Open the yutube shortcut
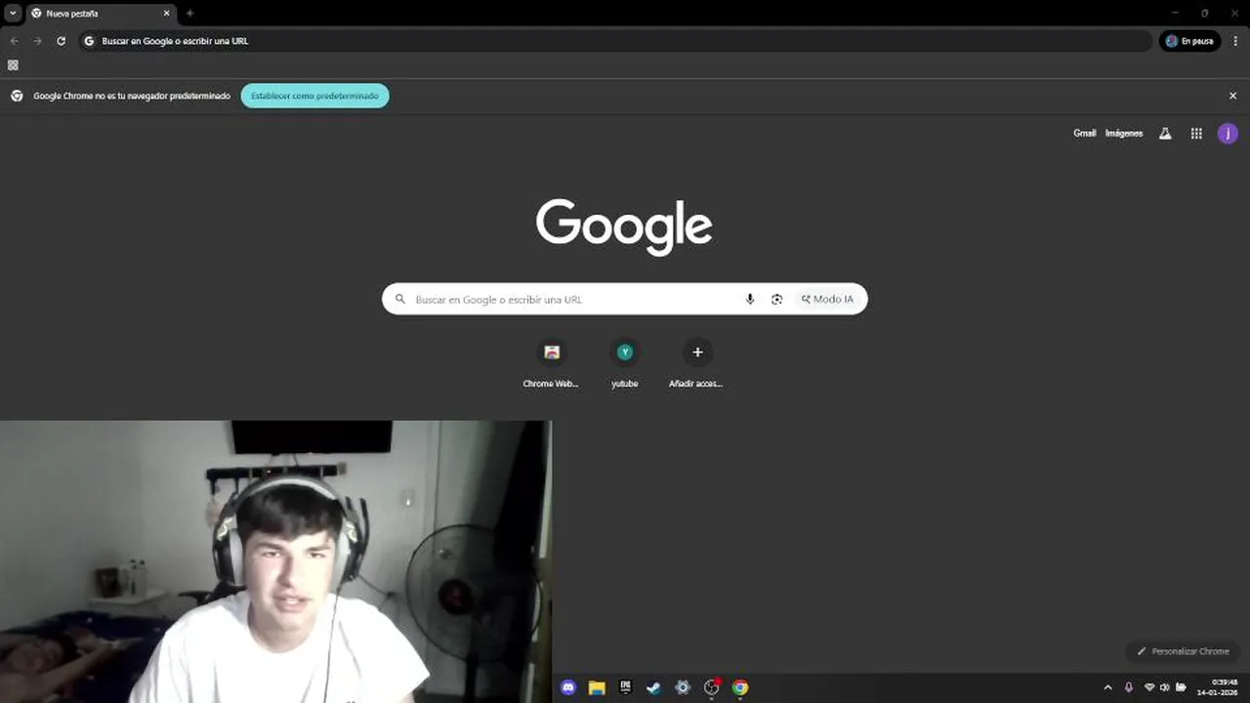 625,363
